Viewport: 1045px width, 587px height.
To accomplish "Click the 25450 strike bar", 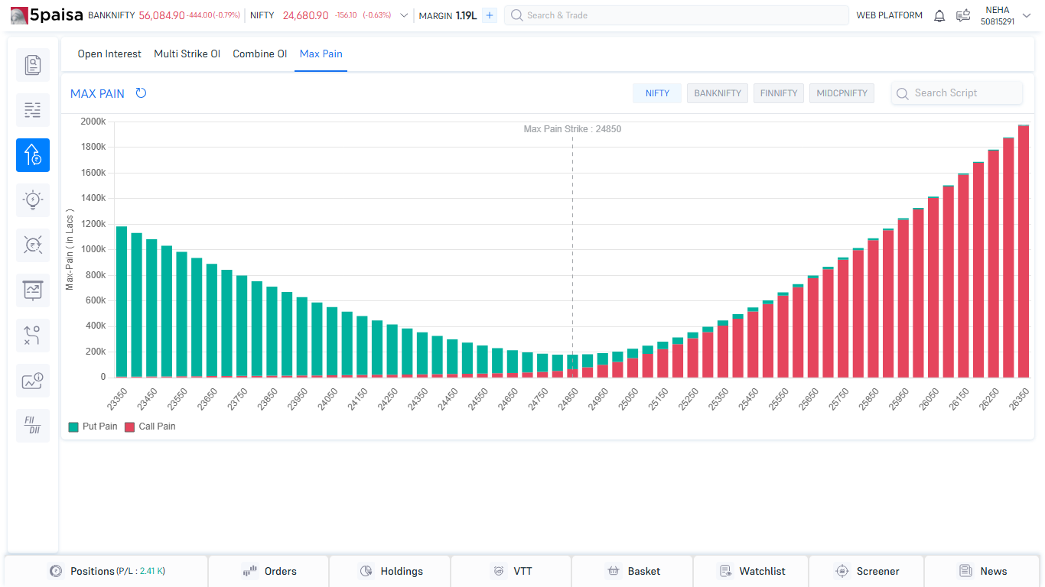I will point(753,342).
